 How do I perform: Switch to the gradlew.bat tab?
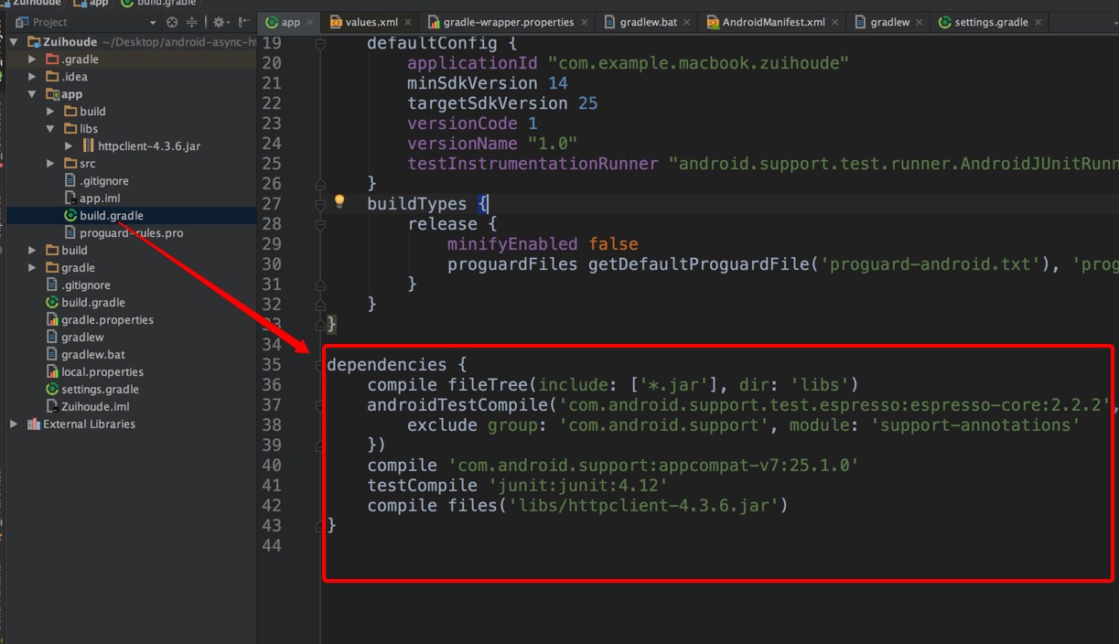coord(648,22)
